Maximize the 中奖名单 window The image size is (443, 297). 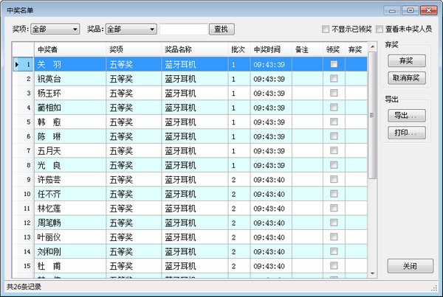click(x=409, y=10)
